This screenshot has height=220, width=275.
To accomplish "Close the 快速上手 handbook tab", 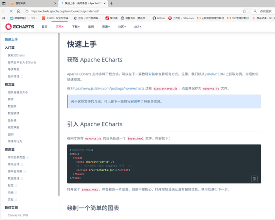I will pos(105,3).
